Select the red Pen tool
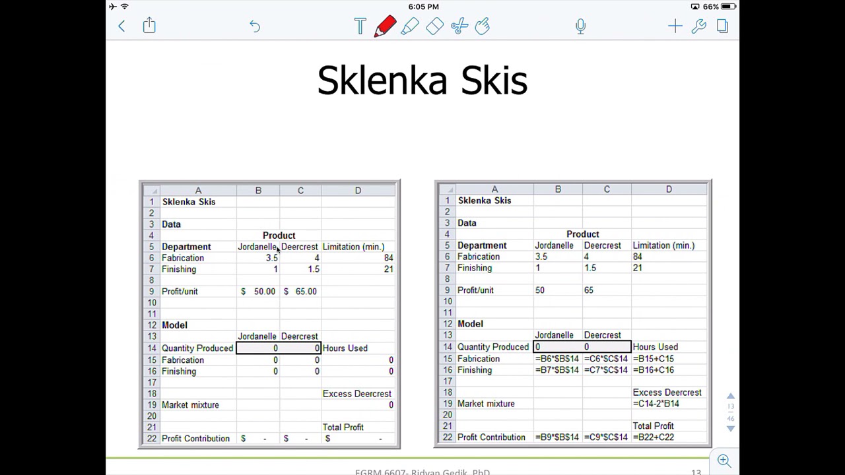The width and height of the screenshot is (845, 475). (385, 26)
